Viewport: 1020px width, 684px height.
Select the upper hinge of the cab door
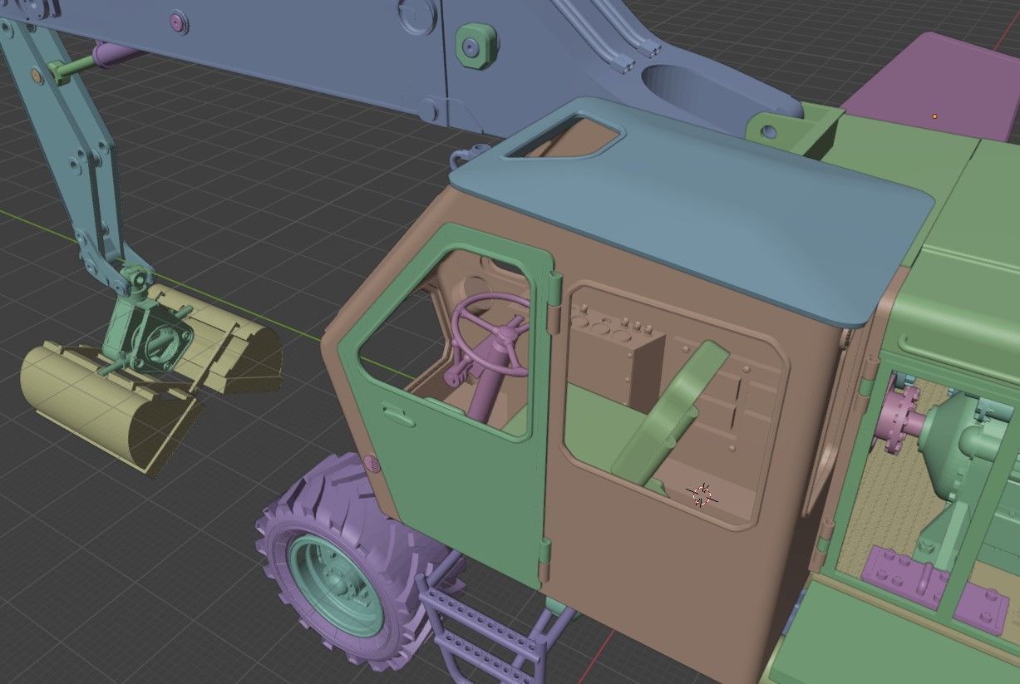(555, 301)
